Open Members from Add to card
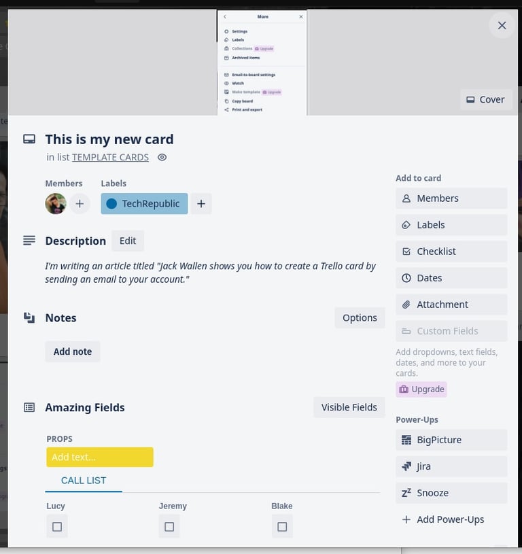Screen dimensions: 522x554 click(451, 198)
